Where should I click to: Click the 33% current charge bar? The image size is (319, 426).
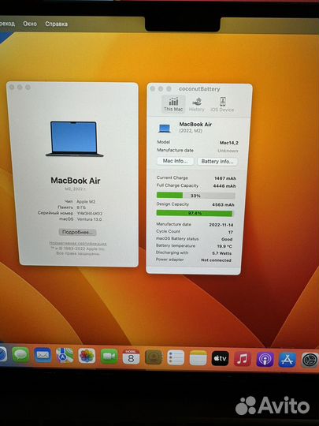(x=195, y=196)
